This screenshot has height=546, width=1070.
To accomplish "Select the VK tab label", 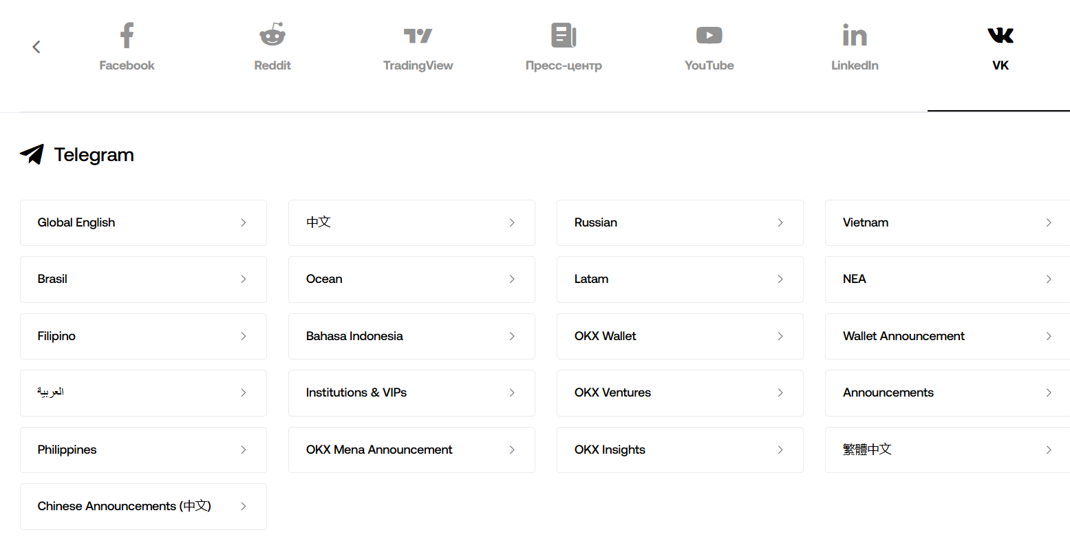I will point(1001,65).
